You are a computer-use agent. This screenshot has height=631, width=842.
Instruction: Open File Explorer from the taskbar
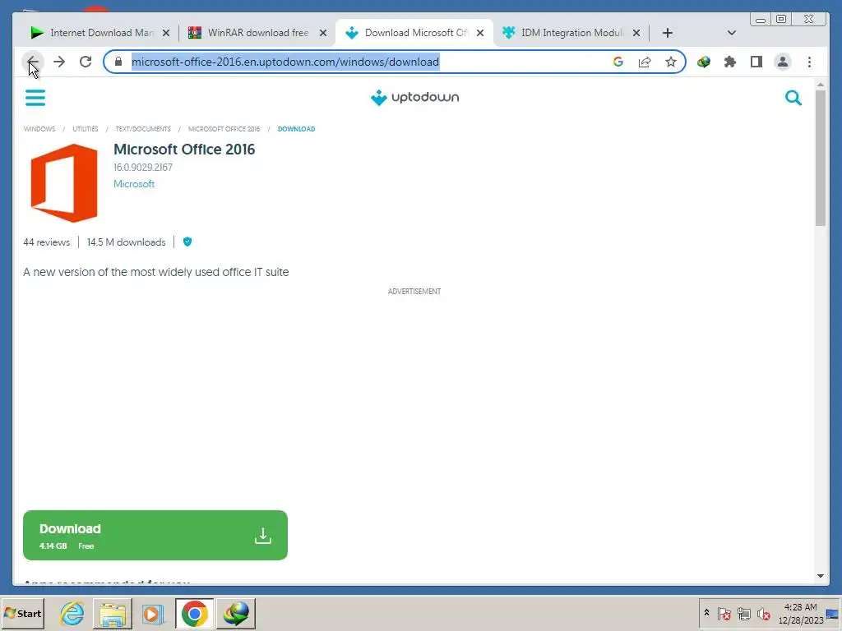click(x=112, y=614)
